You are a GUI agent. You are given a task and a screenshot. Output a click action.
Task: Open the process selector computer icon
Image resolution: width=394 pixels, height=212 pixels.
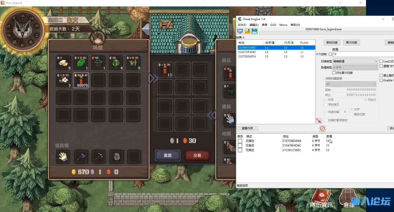click(x=240, y=31)
